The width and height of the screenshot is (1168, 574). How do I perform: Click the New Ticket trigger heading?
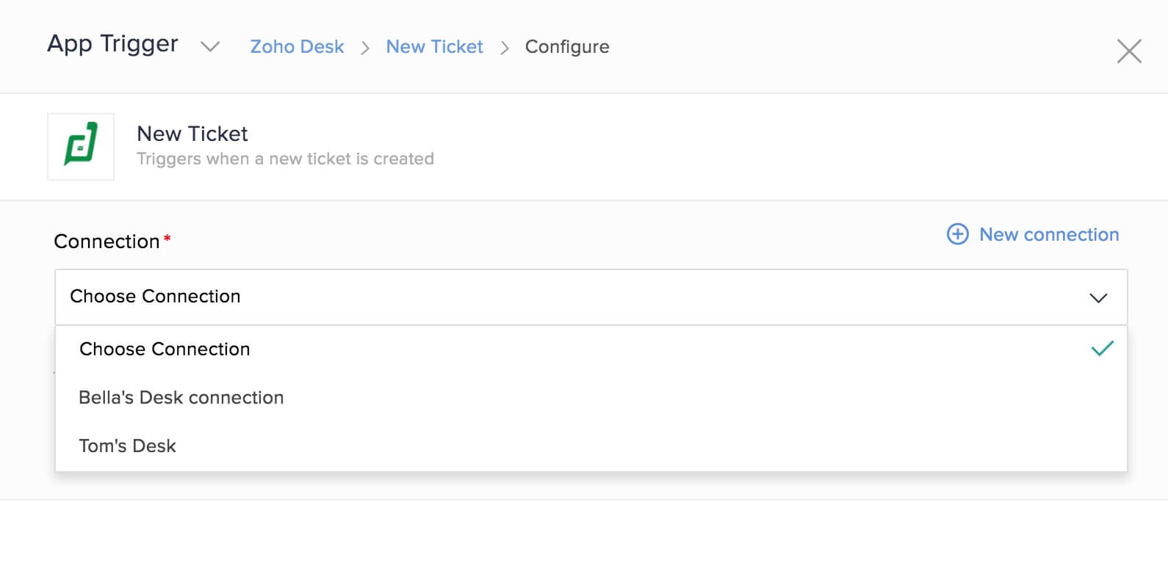pyautogui.click(x=192, y=134)
